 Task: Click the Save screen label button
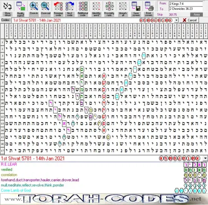tap(136, 14)
